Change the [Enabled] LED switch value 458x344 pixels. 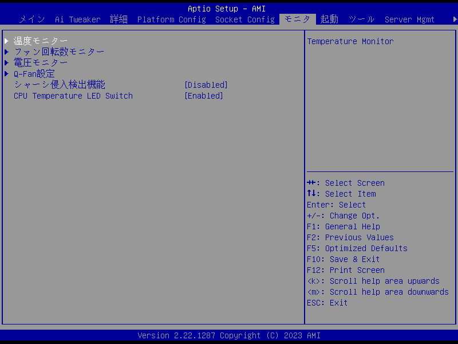(204, 96)
